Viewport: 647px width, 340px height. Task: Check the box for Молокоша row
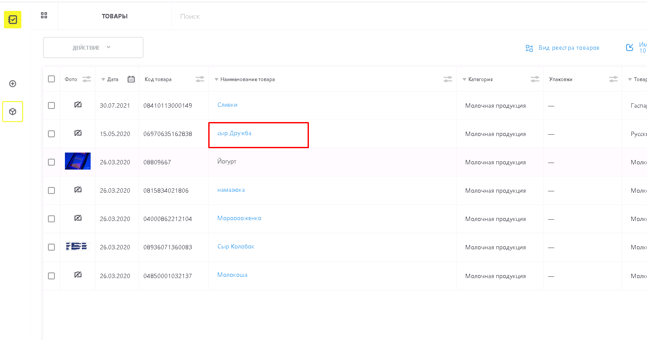51,276
